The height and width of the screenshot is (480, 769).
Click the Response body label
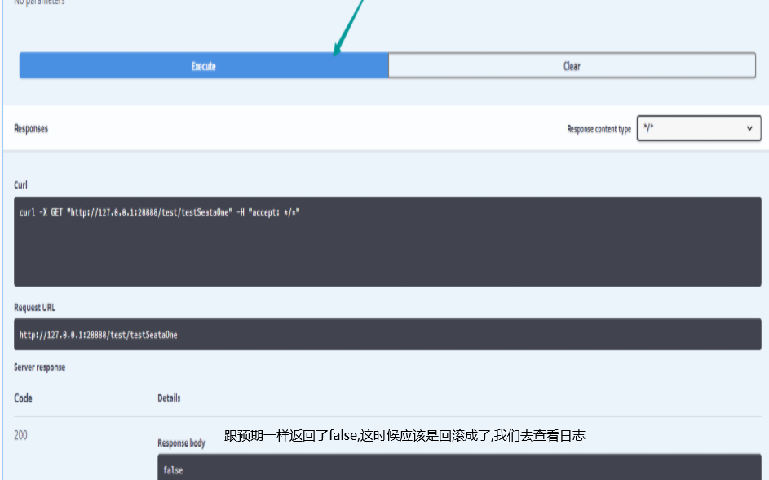(181, 442)
